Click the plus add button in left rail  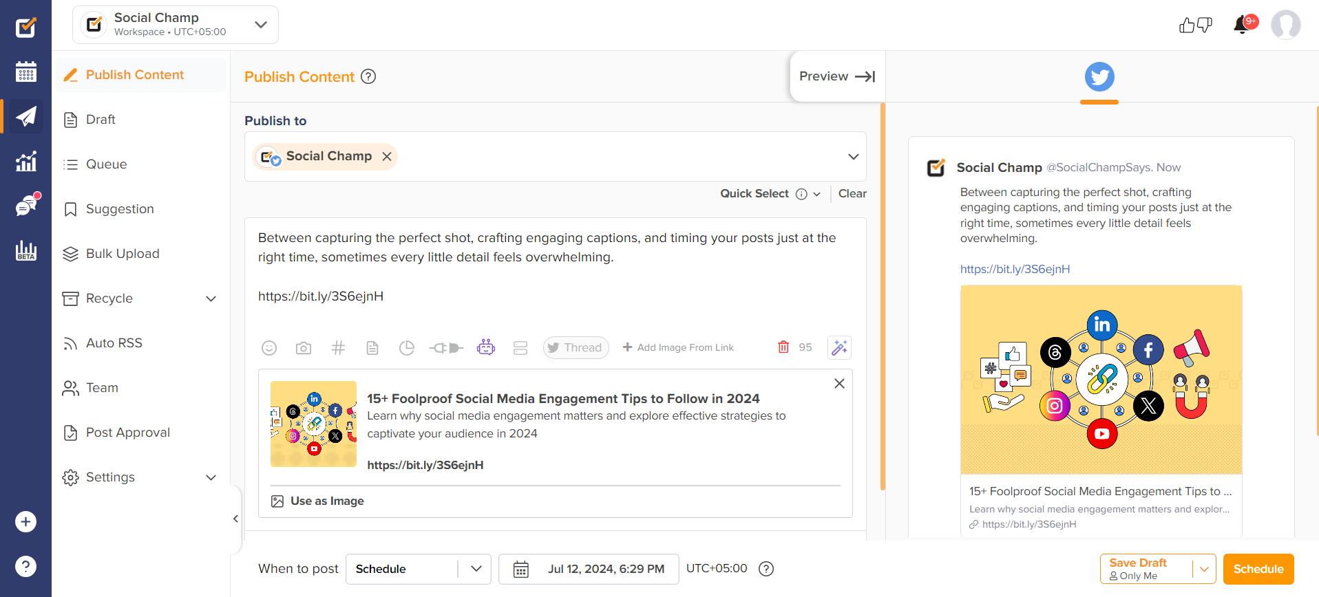point(25,522)
